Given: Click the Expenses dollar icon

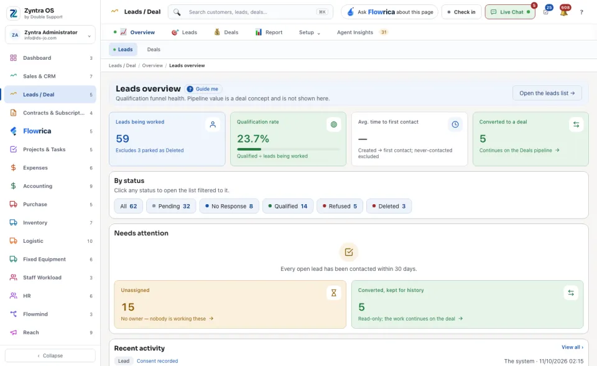Looking at the screenshot, I should tap(13, 168).
